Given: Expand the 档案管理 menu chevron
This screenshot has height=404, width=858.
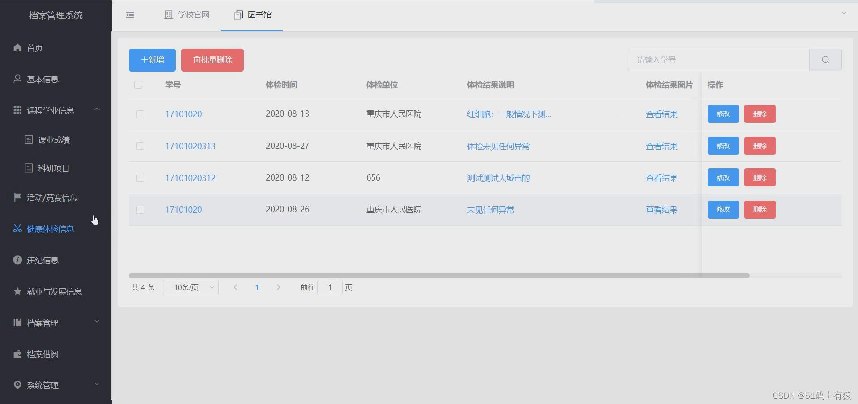Looking at the screenshot, I should [x=97, y=322].
